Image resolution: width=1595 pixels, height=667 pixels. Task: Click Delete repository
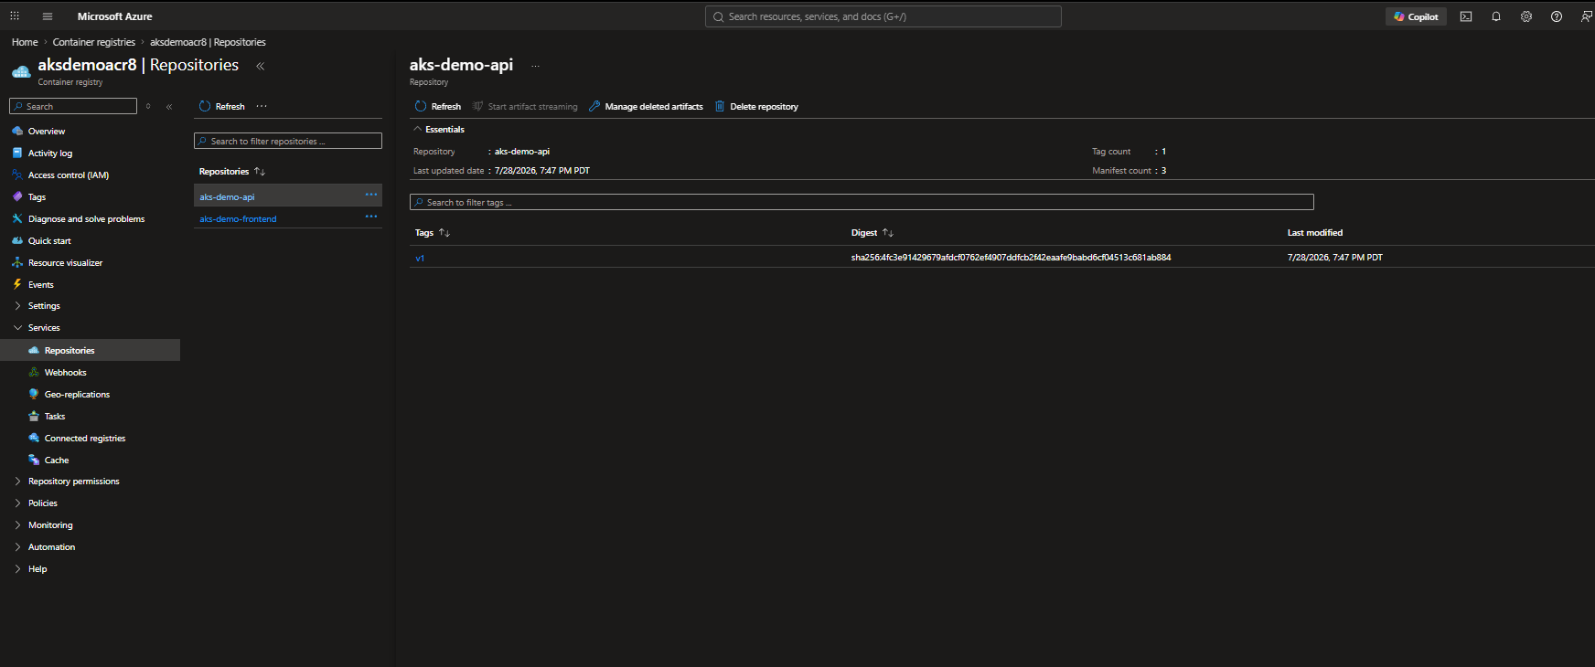(756, 107)
